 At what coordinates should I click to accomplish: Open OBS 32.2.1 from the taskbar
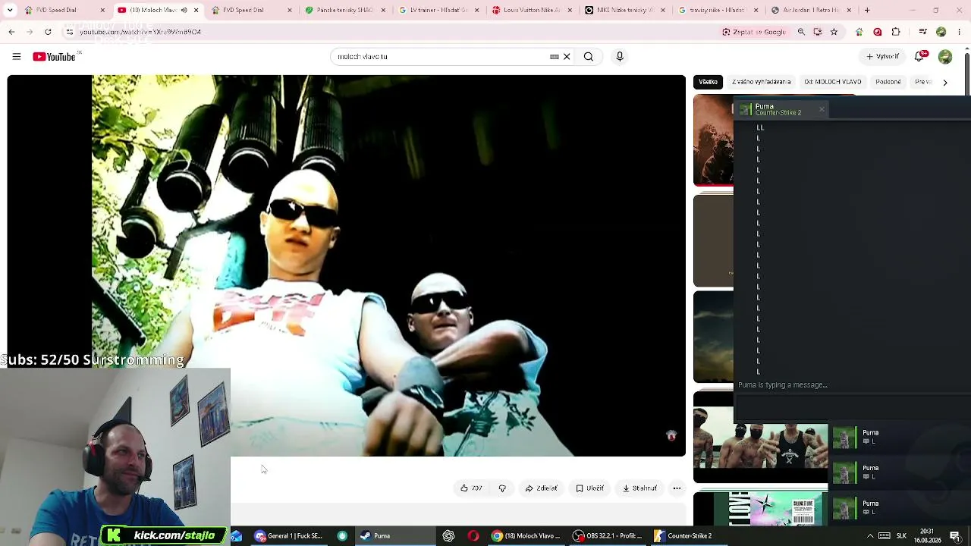[x=608, y=536]
